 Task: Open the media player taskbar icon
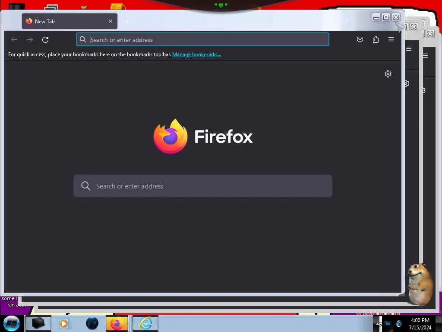(x=64, y=323)
